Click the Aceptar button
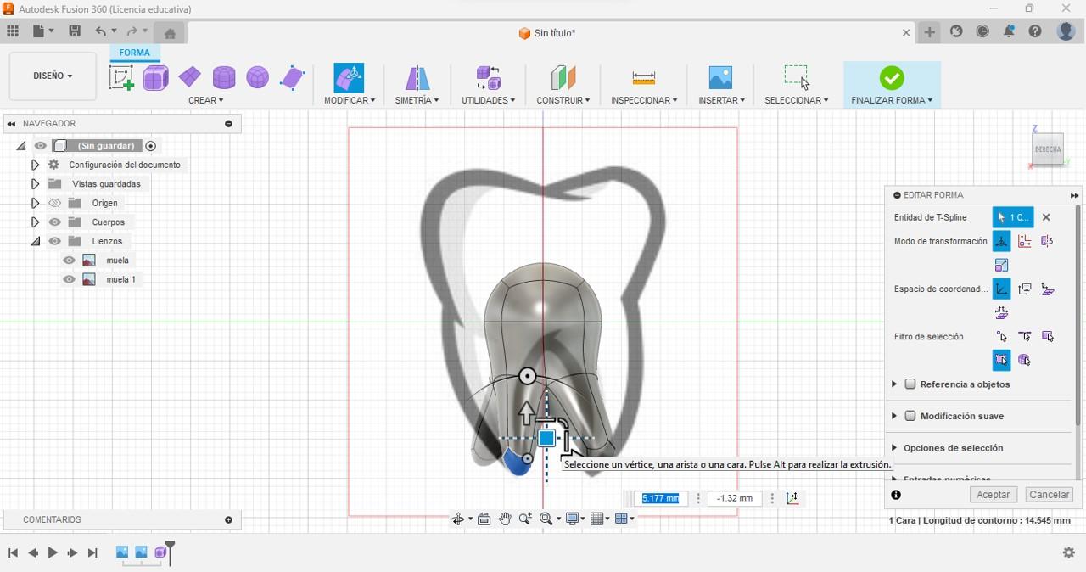 [994, 495]
